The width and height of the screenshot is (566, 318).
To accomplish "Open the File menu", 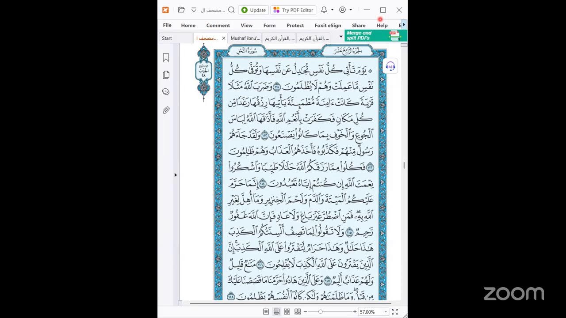I will click(x=167, y=25).
